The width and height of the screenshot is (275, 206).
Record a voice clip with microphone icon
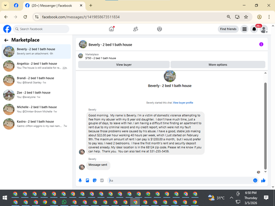click(80, 180)
